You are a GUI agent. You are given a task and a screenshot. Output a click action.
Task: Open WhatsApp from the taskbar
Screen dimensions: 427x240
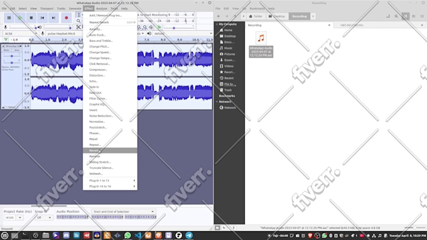click(127, 236)
